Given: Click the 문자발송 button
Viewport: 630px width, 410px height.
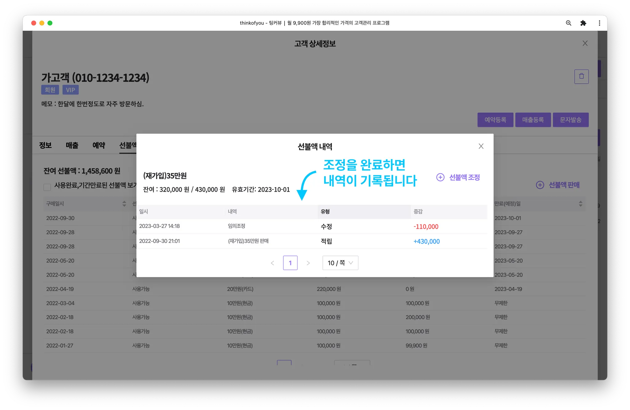Looking at the screenshot, I should pyautogui.click(x=570, y=120).
